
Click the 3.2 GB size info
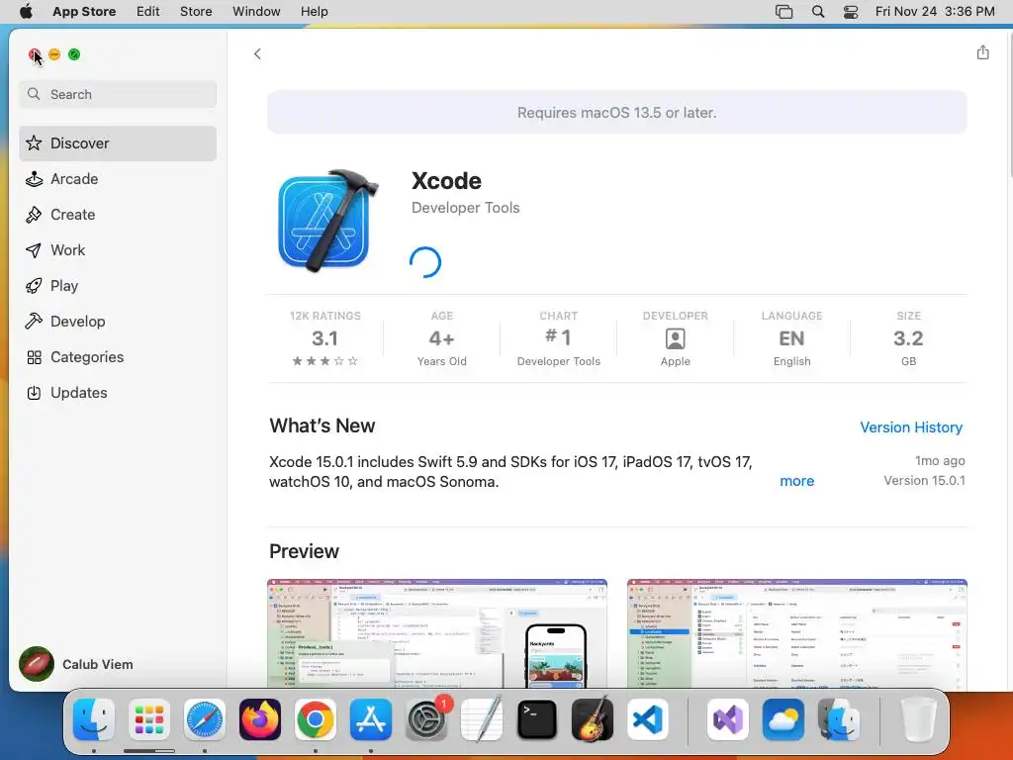coord(908,338)
